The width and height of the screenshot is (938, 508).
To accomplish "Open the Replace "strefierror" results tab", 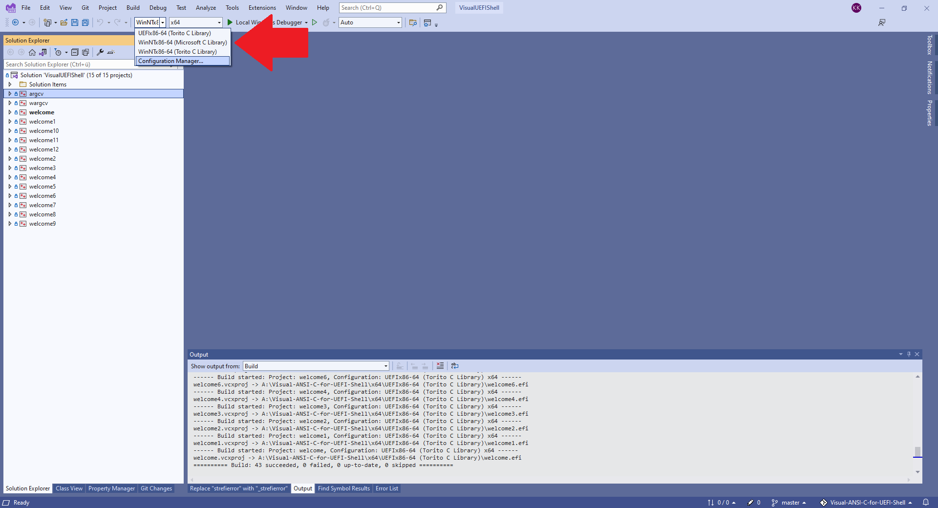I will (238, 488).
